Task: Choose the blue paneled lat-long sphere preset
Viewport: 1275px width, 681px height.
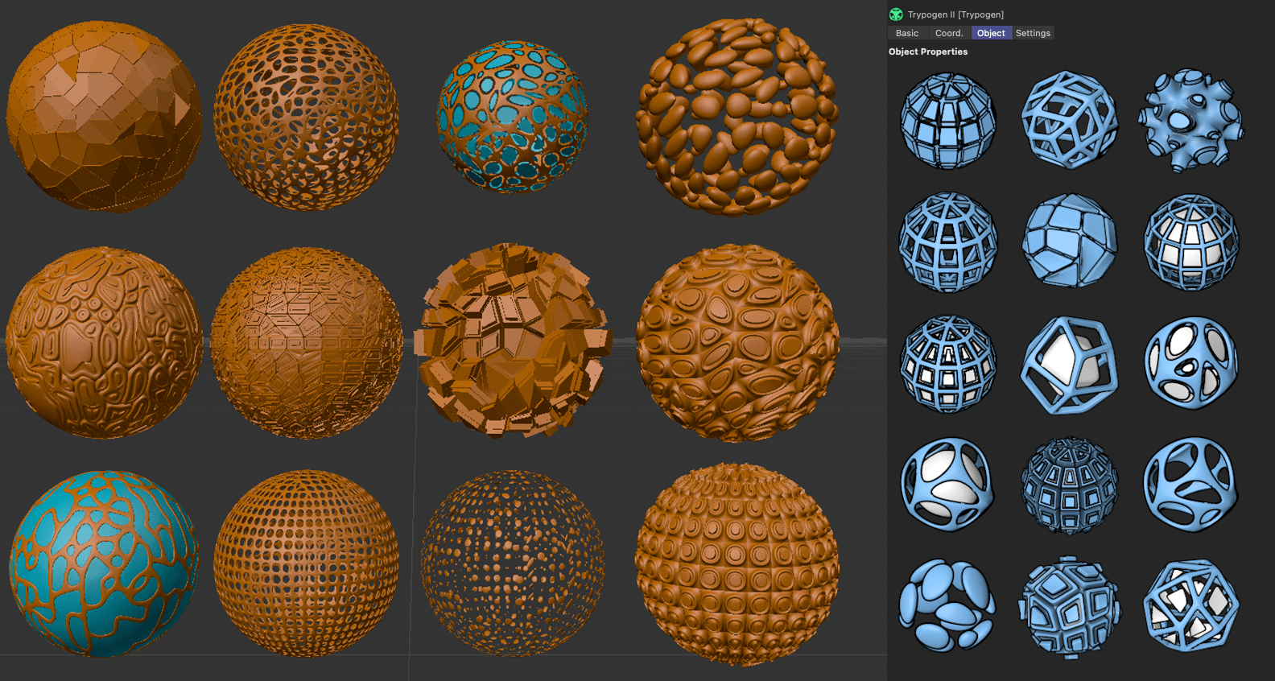Action: pos(947,121)
